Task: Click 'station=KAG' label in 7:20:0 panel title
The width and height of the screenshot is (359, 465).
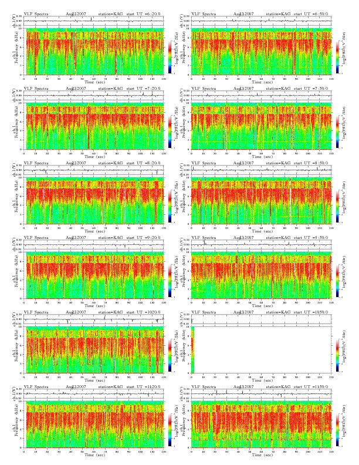Action: click(110, 89)
